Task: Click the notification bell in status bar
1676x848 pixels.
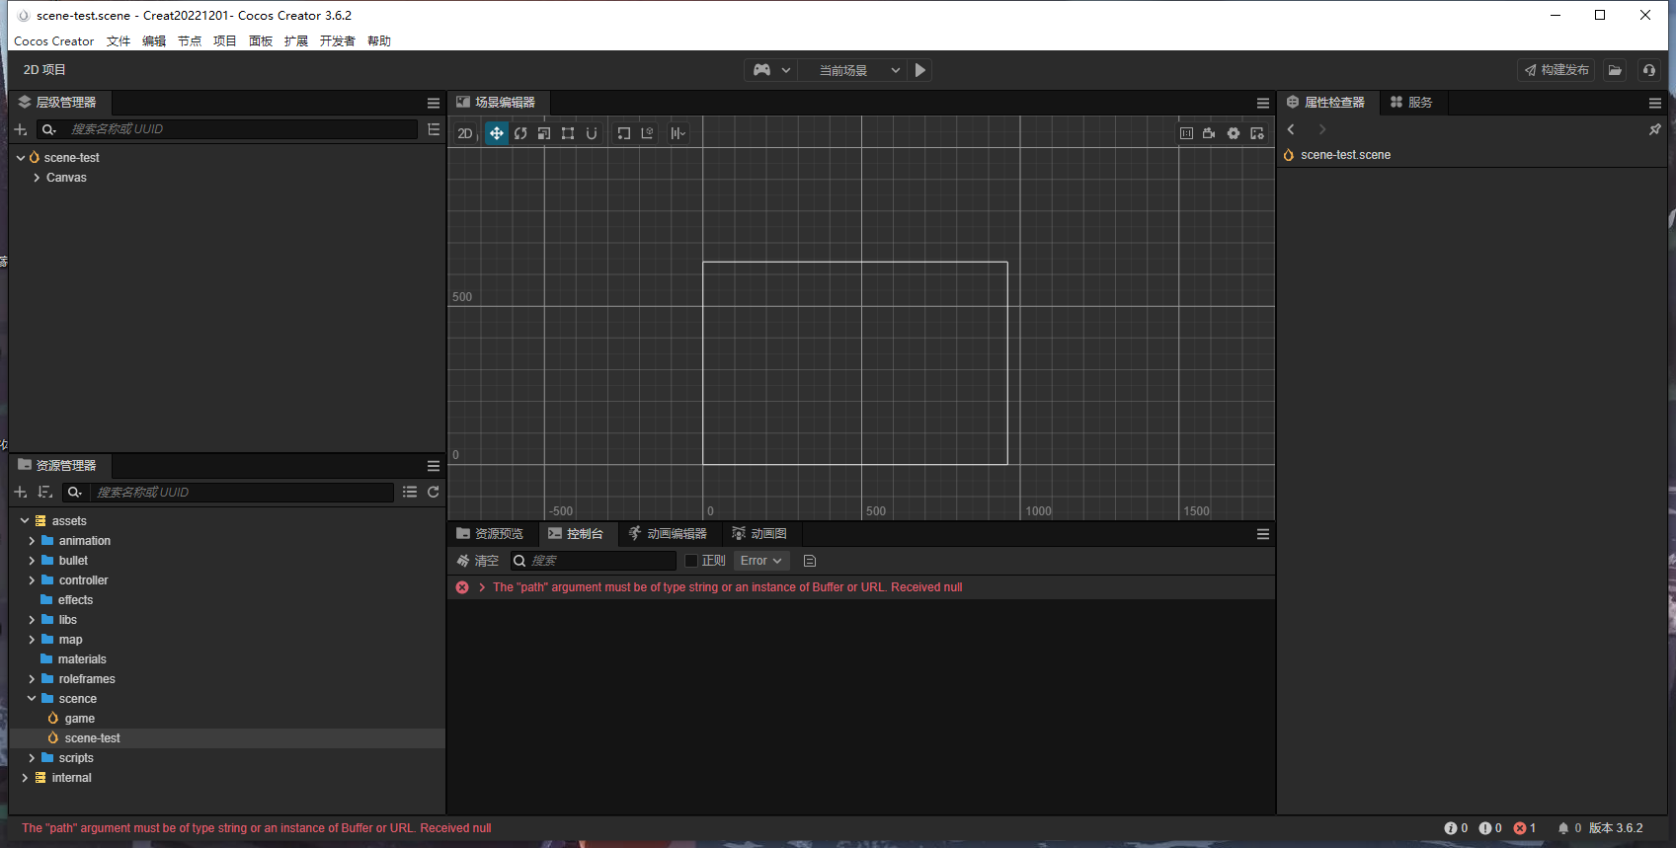Action: pyautogui.click(x=1563, y=828)
